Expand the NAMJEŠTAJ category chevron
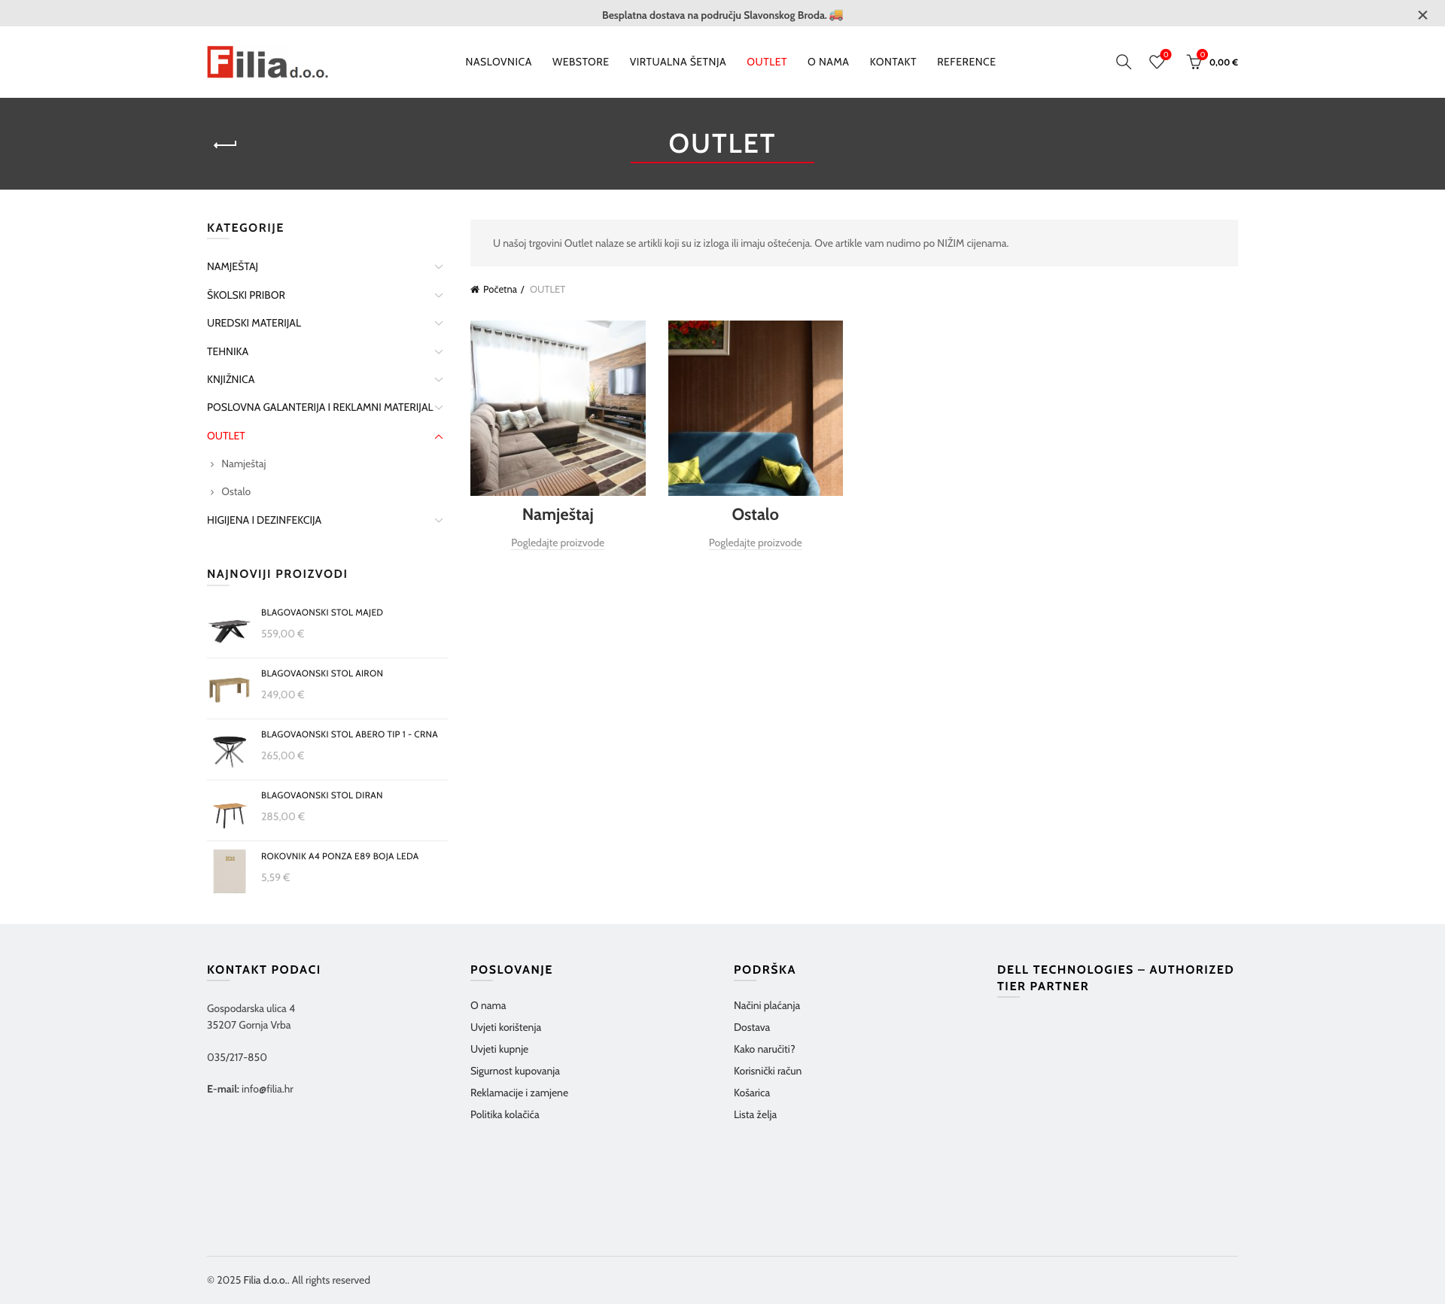 (x=439, y=267)
